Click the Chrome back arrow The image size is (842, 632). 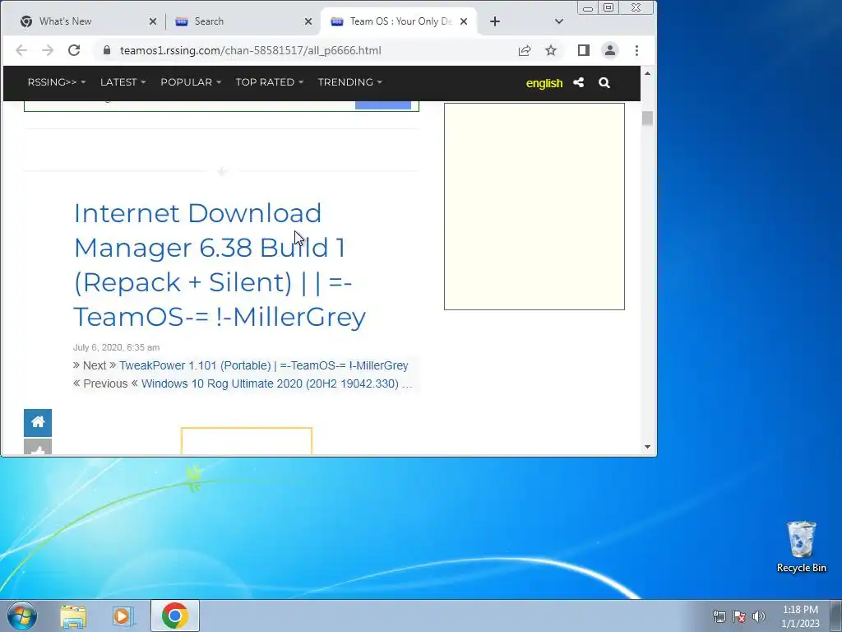(x=21, y=50)
